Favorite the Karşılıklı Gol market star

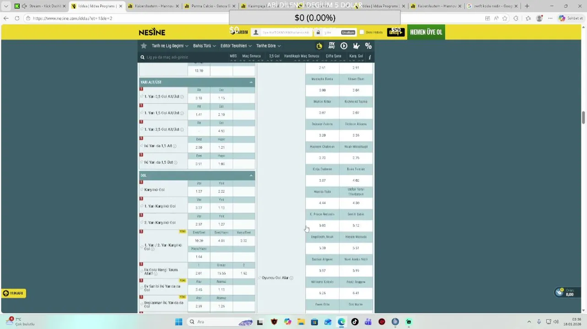click(x=142, y=190)
